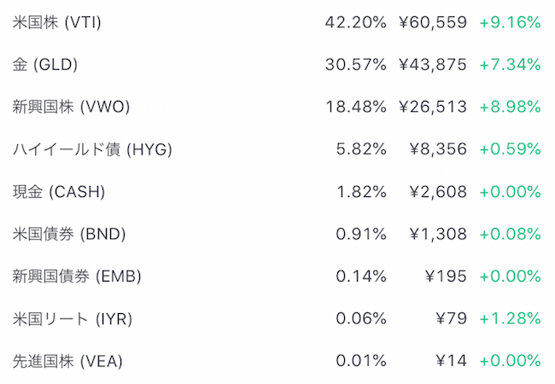555x384 pixels.
Task: Select the 新興国債券 (EMB) asset name
Action: (x=77, y=276)
